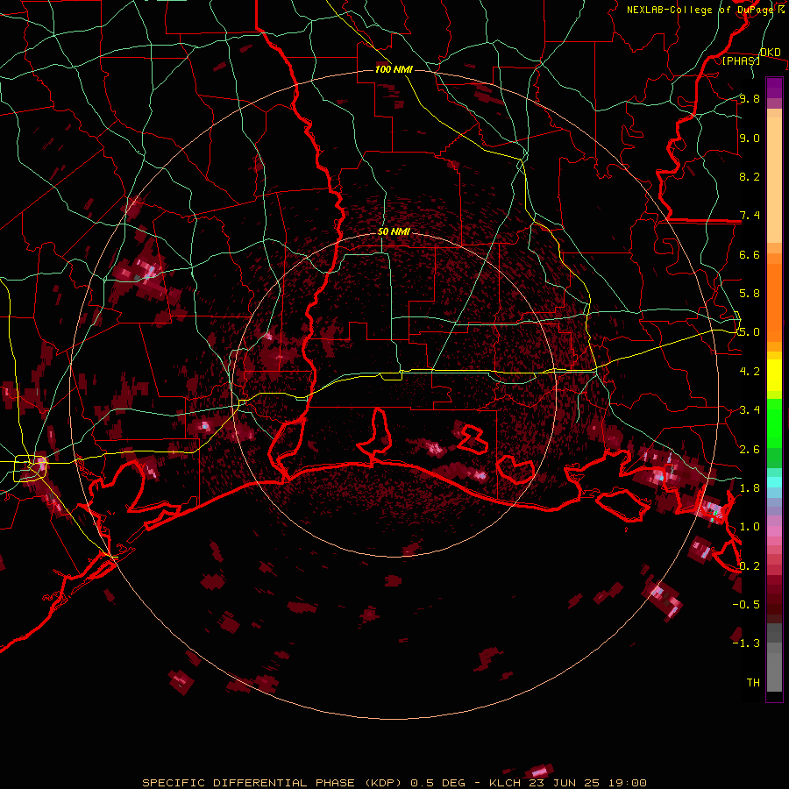Image resolution: width=789 pixels, height=789 pixels.
Task: Click the 1.0 scale value
Action: pos(750,527)
